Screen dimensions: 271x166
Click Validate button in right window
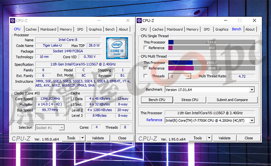(x=224, y=138)
